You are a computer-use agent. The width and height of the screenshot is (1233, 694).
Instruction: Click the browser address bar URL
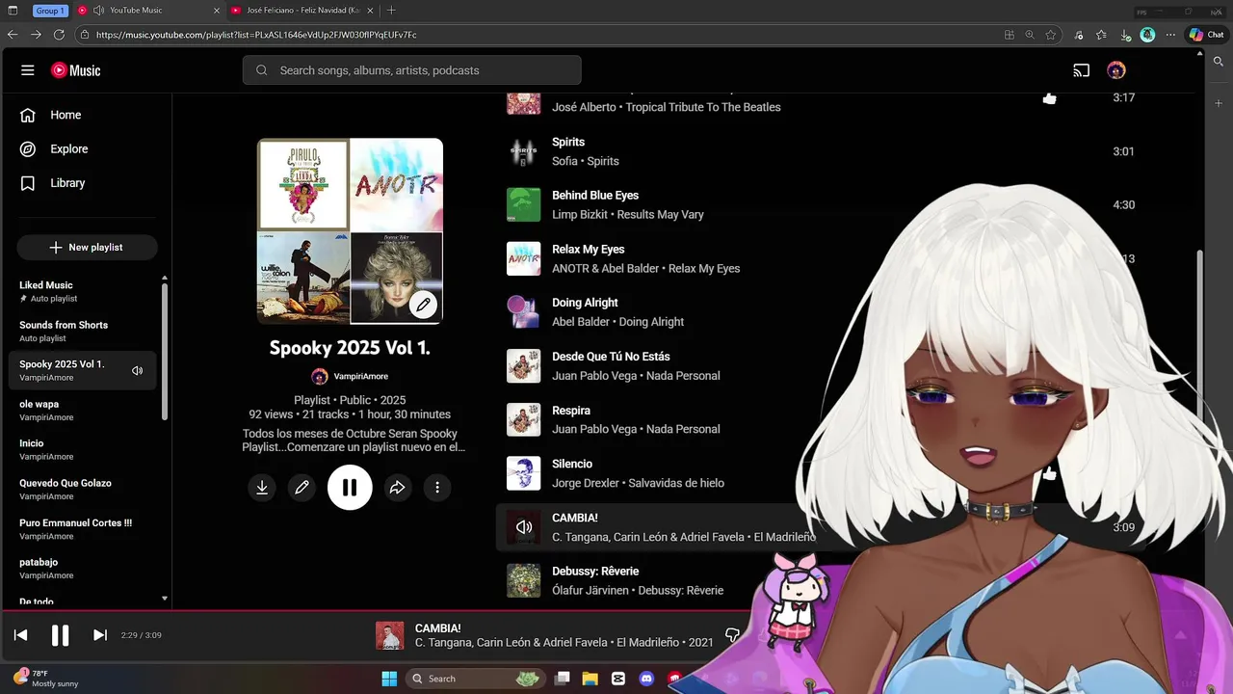coord(256,35)
